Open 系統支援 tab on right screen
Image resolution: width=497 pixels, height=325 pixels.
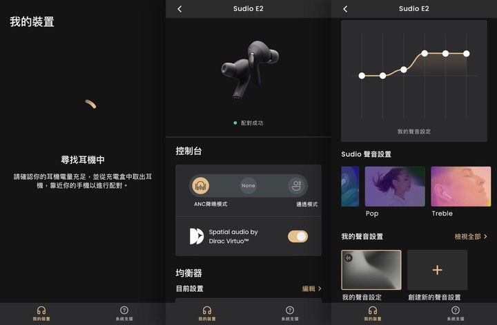(456, 313)
